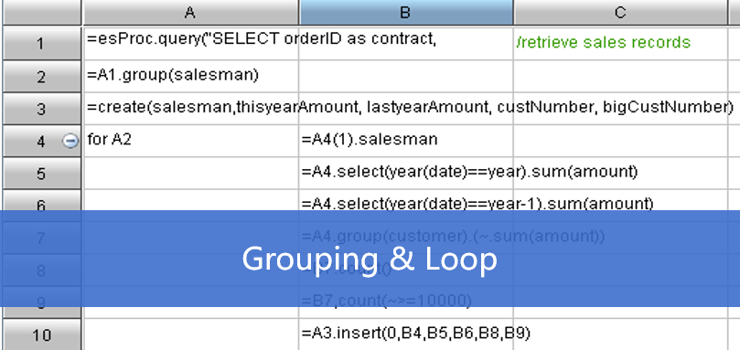Select row 5 header

(41, 173)
